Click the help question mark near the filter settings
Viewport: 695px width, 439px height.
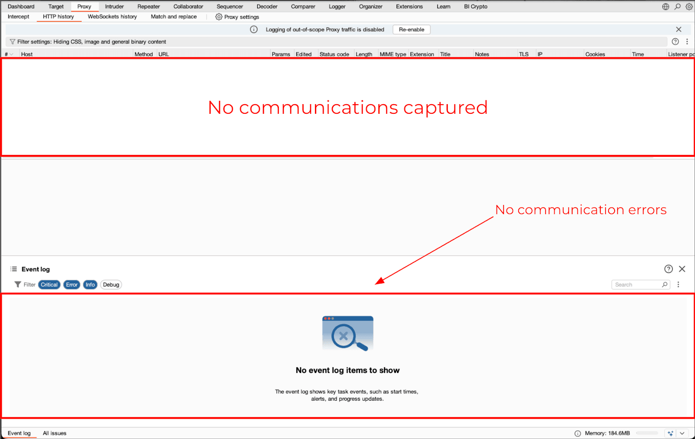coord(675,42)
